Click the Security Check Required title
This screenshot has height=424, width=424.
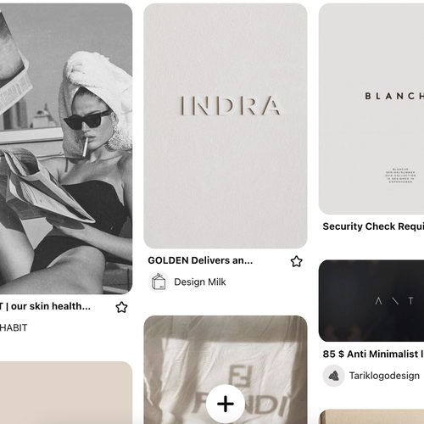click(x=373, y=226)
